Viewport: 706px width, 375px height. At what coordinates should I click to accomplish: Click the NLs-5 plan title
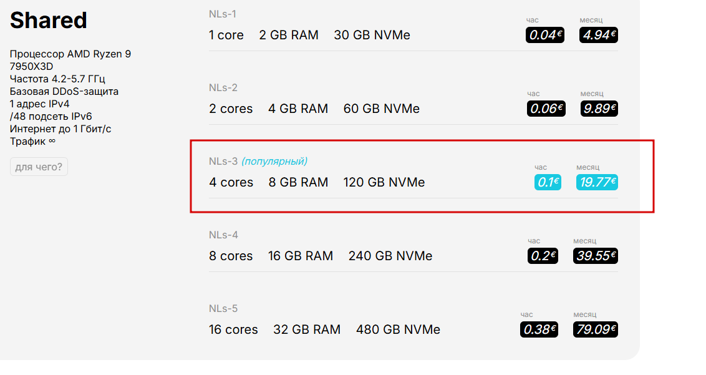click(223, 308)
